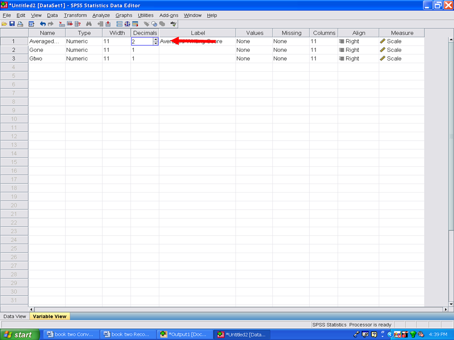The height and width of the screenshot is (340, 454).
Task: Open the Transform menu
Action: pyautogui.click(x=75, y=15)
